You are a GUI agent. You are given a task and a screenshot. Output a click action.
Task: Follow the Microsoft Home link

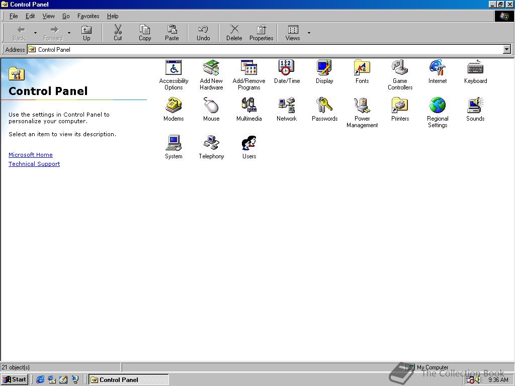[x=31, y=155]
